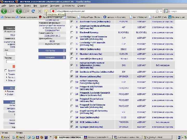Viewport: 187px width, 140px height.
Task: Reload the current page in Firefox
Action: tap(33, 11)
